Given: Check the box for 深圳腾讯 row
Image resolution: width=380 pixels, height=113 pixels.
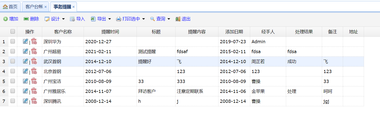Looking at the screenshot, I should [x=13, y=101].
